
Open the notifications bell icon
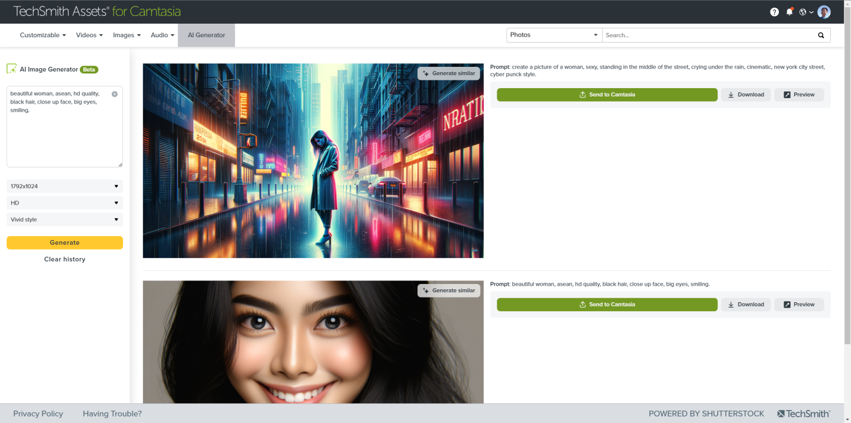pos(789,12)
